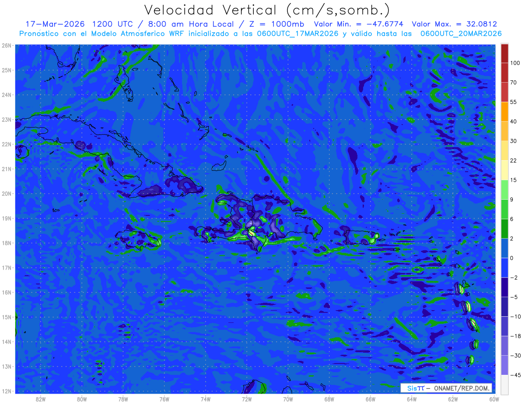Image resolution: width=525 pixels, height=405 pixels.
Task: Click the '24N' latitude label
Action: pos(7,95)
